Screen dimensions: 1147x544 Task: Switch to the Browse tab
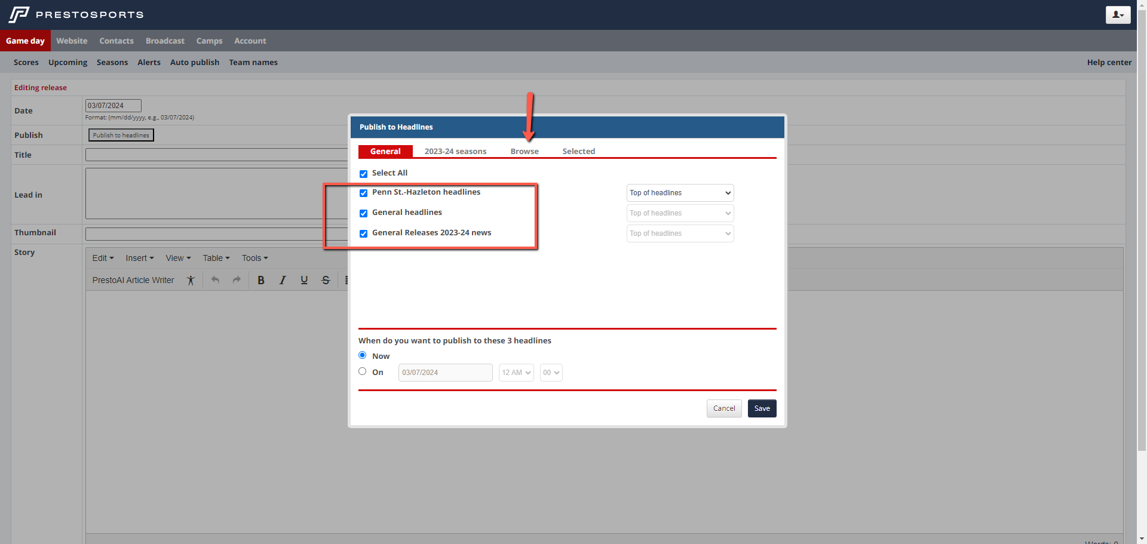pyautogui.click(x=525, y=152)
